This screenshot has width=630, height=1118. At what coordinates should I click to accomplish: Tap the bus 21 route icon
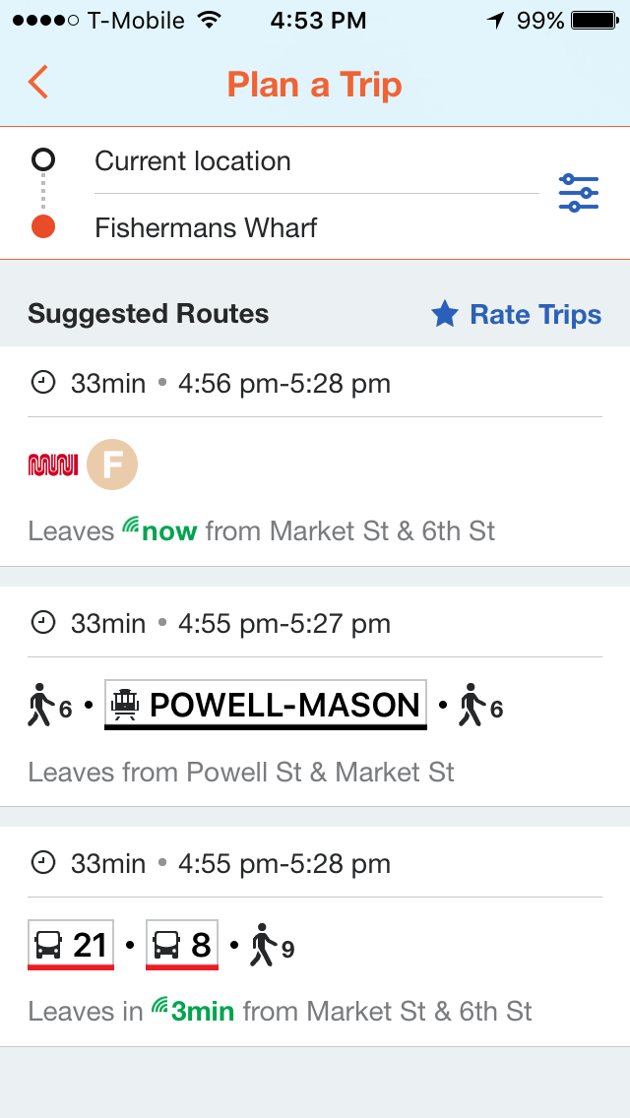70,942
